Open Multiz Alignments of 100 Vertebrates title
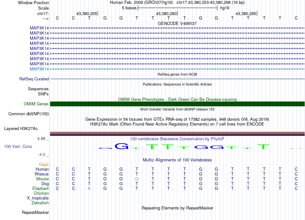Image resolution: width=305 pixels, height=220 pixels. (x=177, y=160)
